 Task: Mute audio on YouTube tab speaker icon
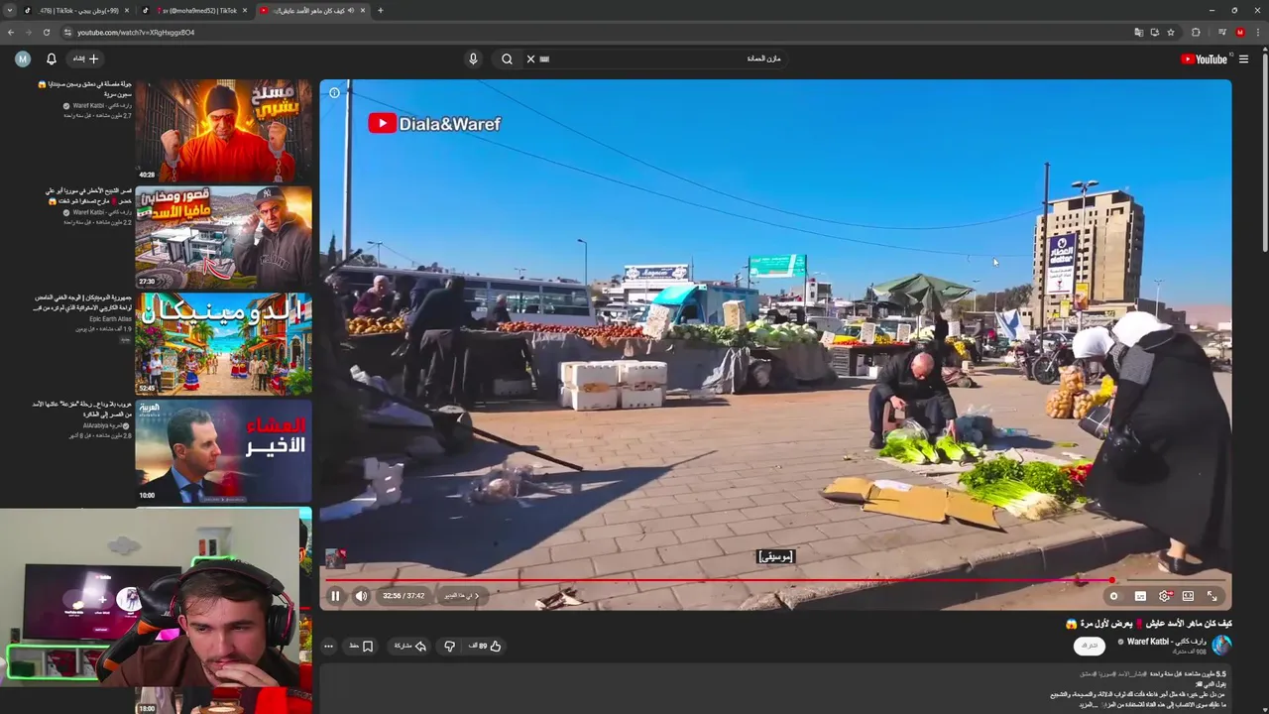[x=350, y=10]
